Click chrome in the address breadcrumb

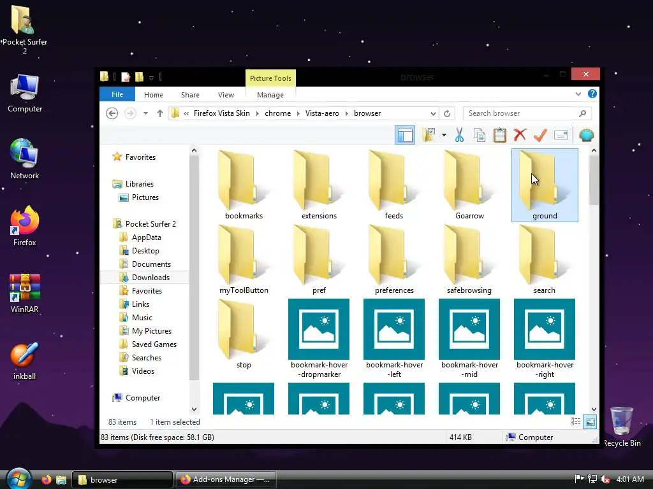[278, 113]
